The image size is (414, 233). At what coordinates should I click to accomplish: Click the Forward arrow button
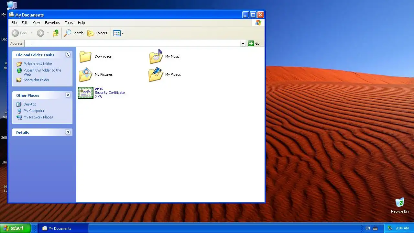[40, 33]
